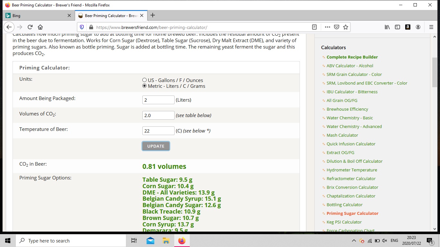Viewport: 440px width, 247px height.
Task: Open Mash Calculator link
Action: tap(342, 135)
